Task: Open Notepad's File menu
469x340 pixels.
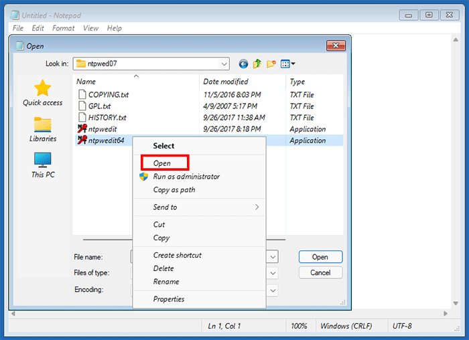Action: [18, 28]
